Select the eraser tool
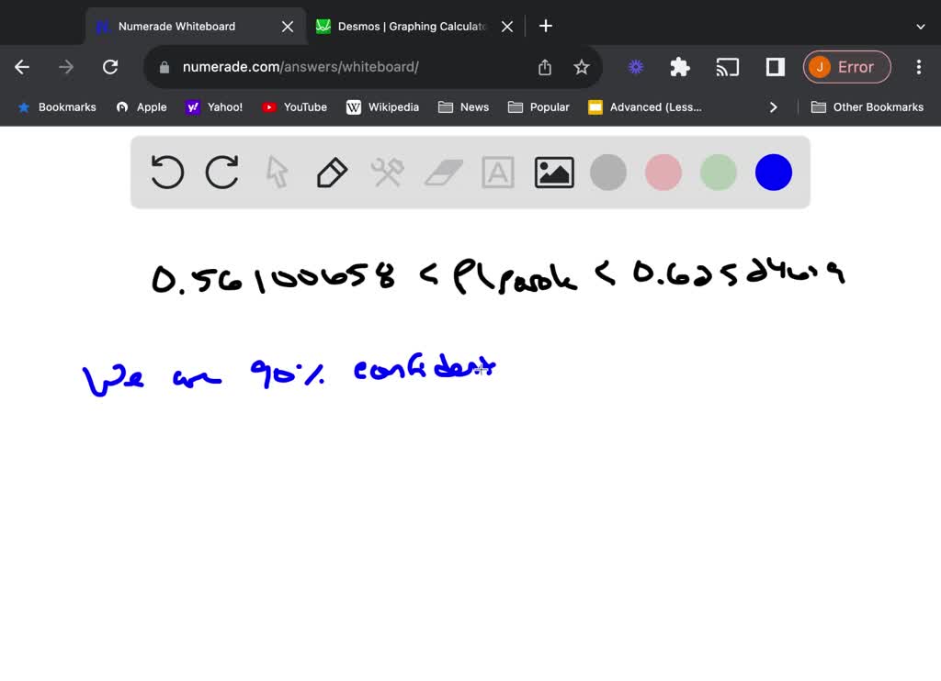The width and height of the screenshot is (941, 681). 443,173
